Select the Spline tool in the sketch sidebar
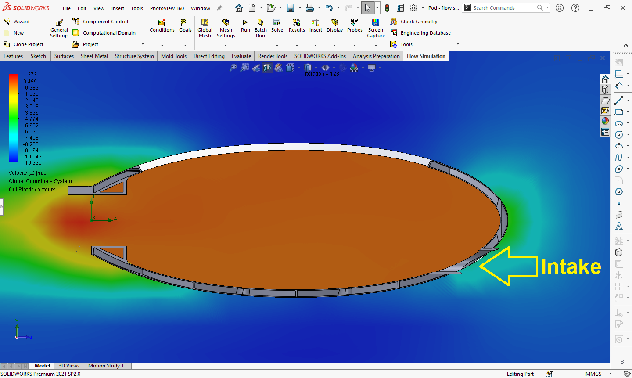Image resolution: width=632 pixels, height=378 pixels. tap(619, 157)
